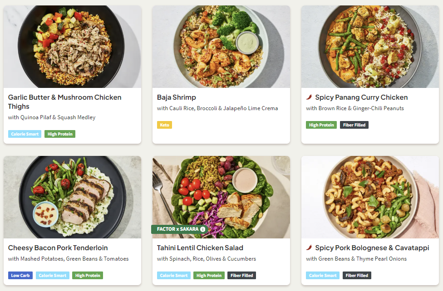Click the Keto tag on Baja Shrimp
Image resolution: width=443 pixels, height=291 pixels.
pyautogui.click(x=164, y=125)
